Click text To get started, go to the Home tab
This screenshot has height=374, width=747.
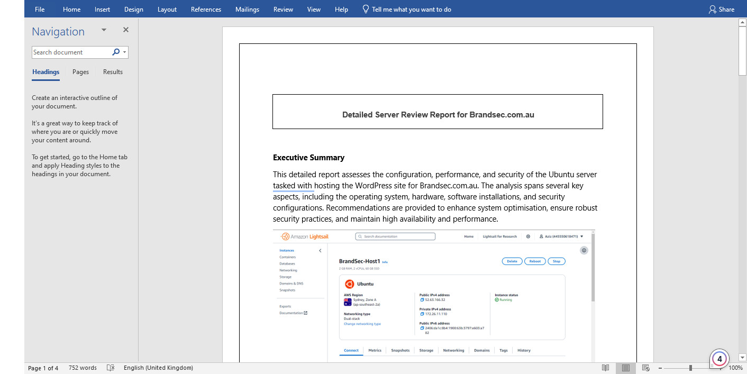[x=79, y=166]
